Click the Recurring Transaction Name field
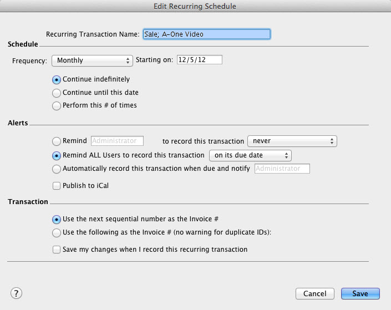The width and height of the screenshot is (391, 310). click(x=206, y=34)
